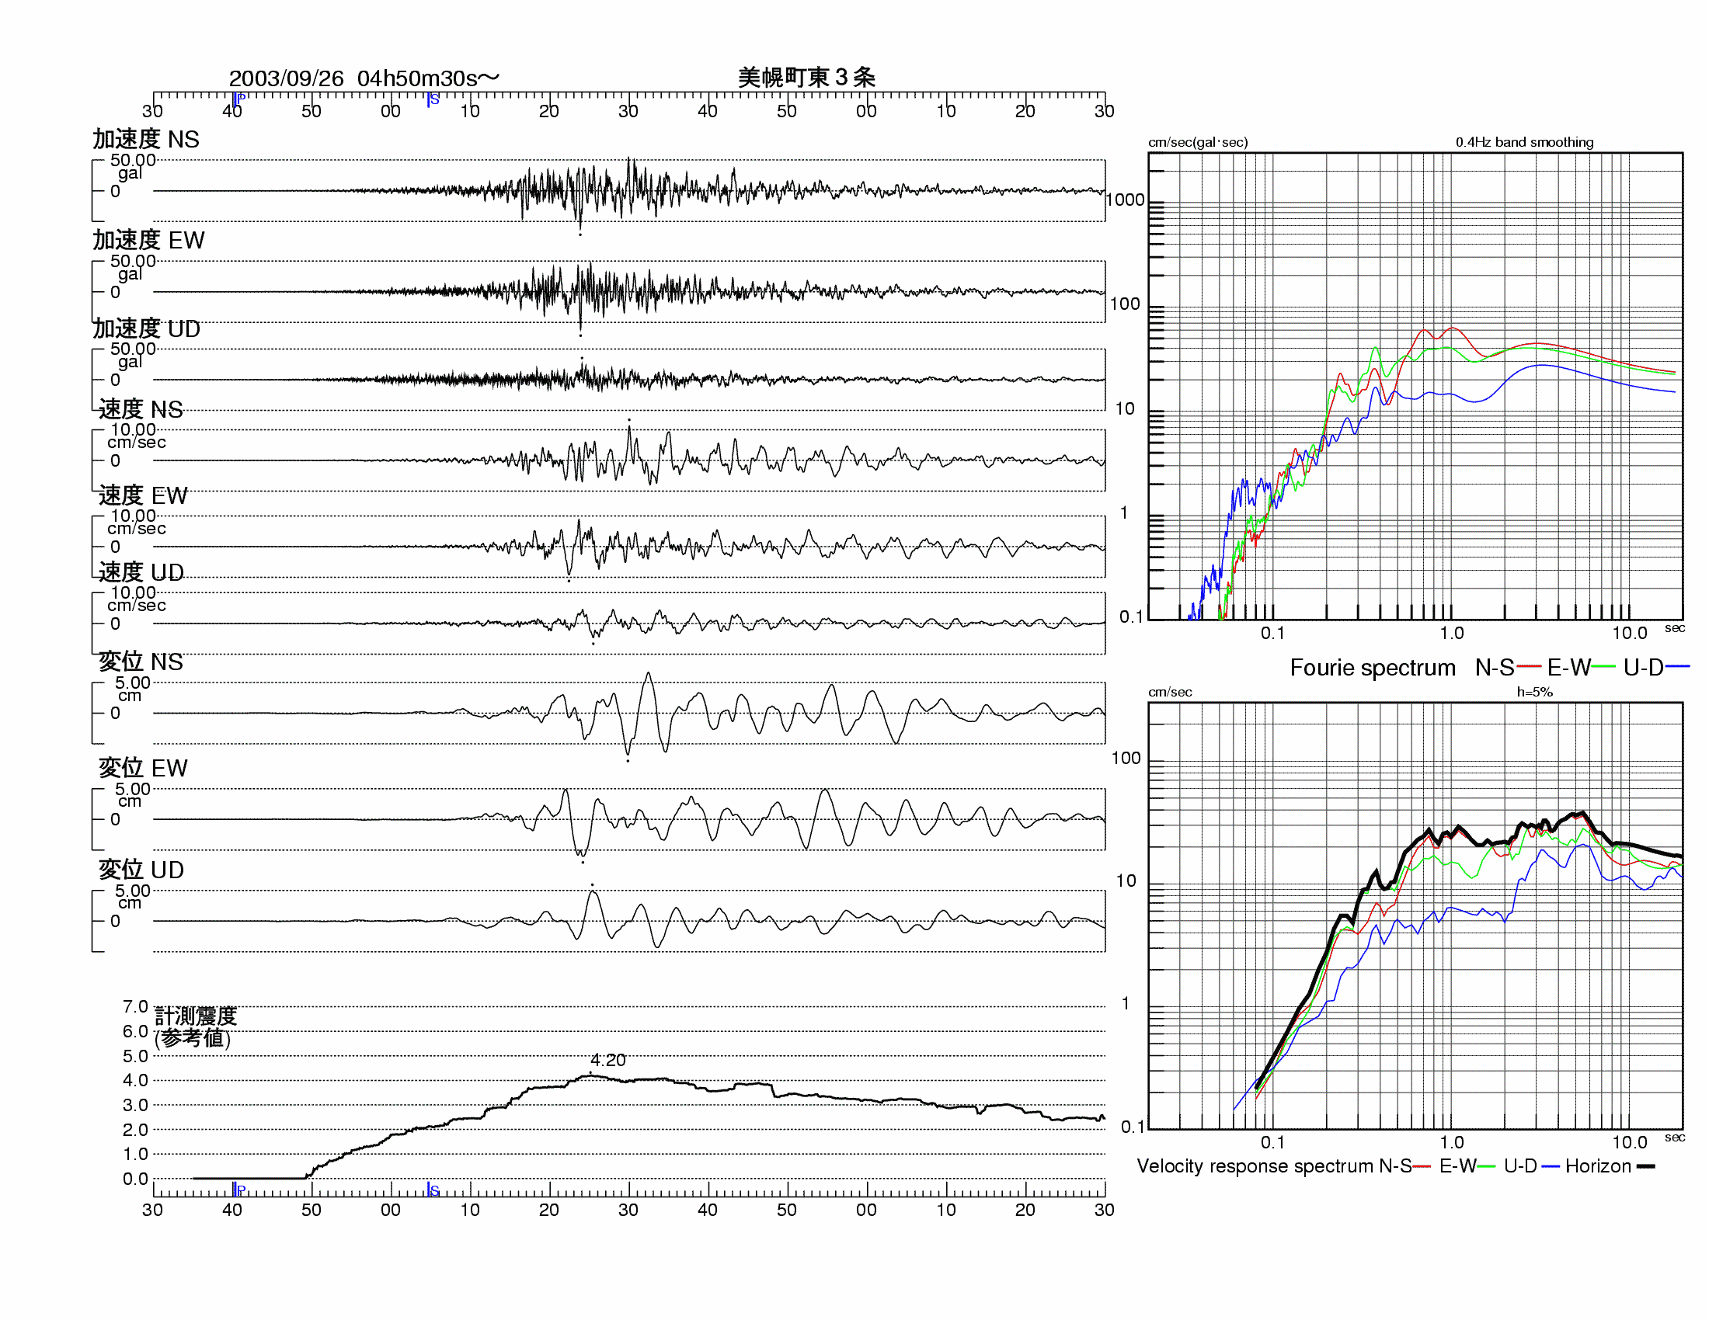Click the P-wave marker on top timeline
The height and width of the screenshot is (1320, 1709).
click(238, 99)
